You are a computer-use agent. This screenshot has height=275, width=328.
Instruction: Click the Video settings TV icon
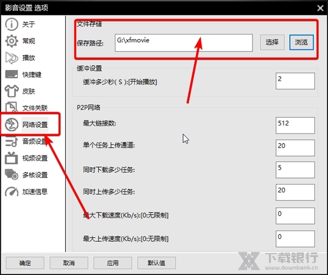(x=11, y=158)
